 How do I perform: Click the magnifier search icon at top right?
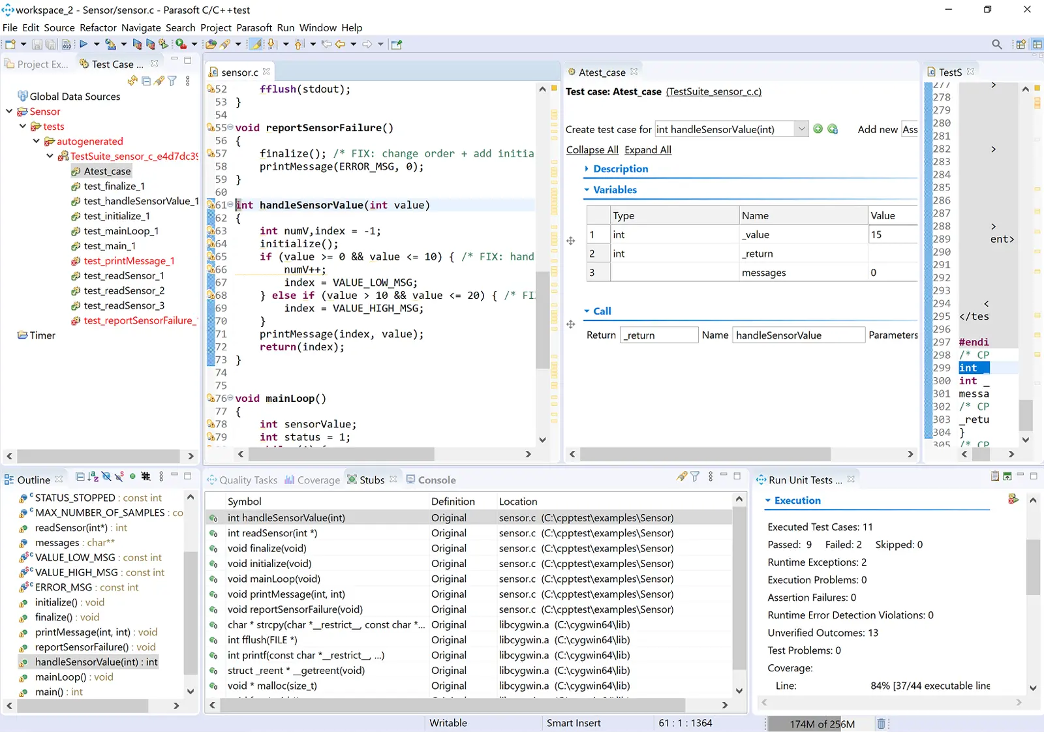[996, 44]
